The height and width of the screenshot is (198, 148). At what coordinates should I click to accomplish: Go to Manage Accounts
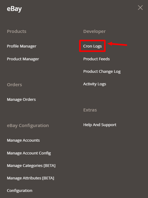click(23, 140)
